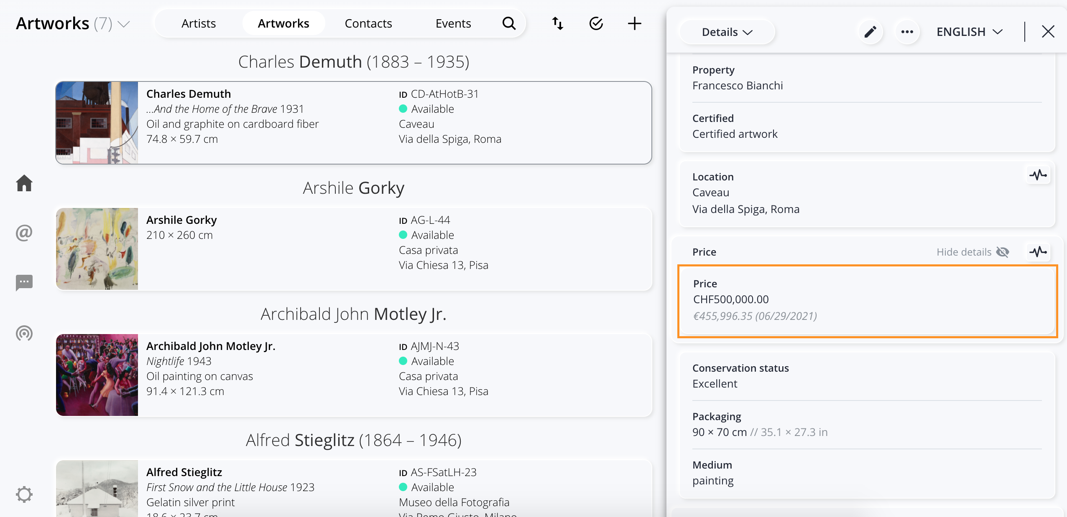Image resolution: width=1067 pixels, height=517 pixels.
Task: Switch to the Artists tab
Action: pos(199,23)
